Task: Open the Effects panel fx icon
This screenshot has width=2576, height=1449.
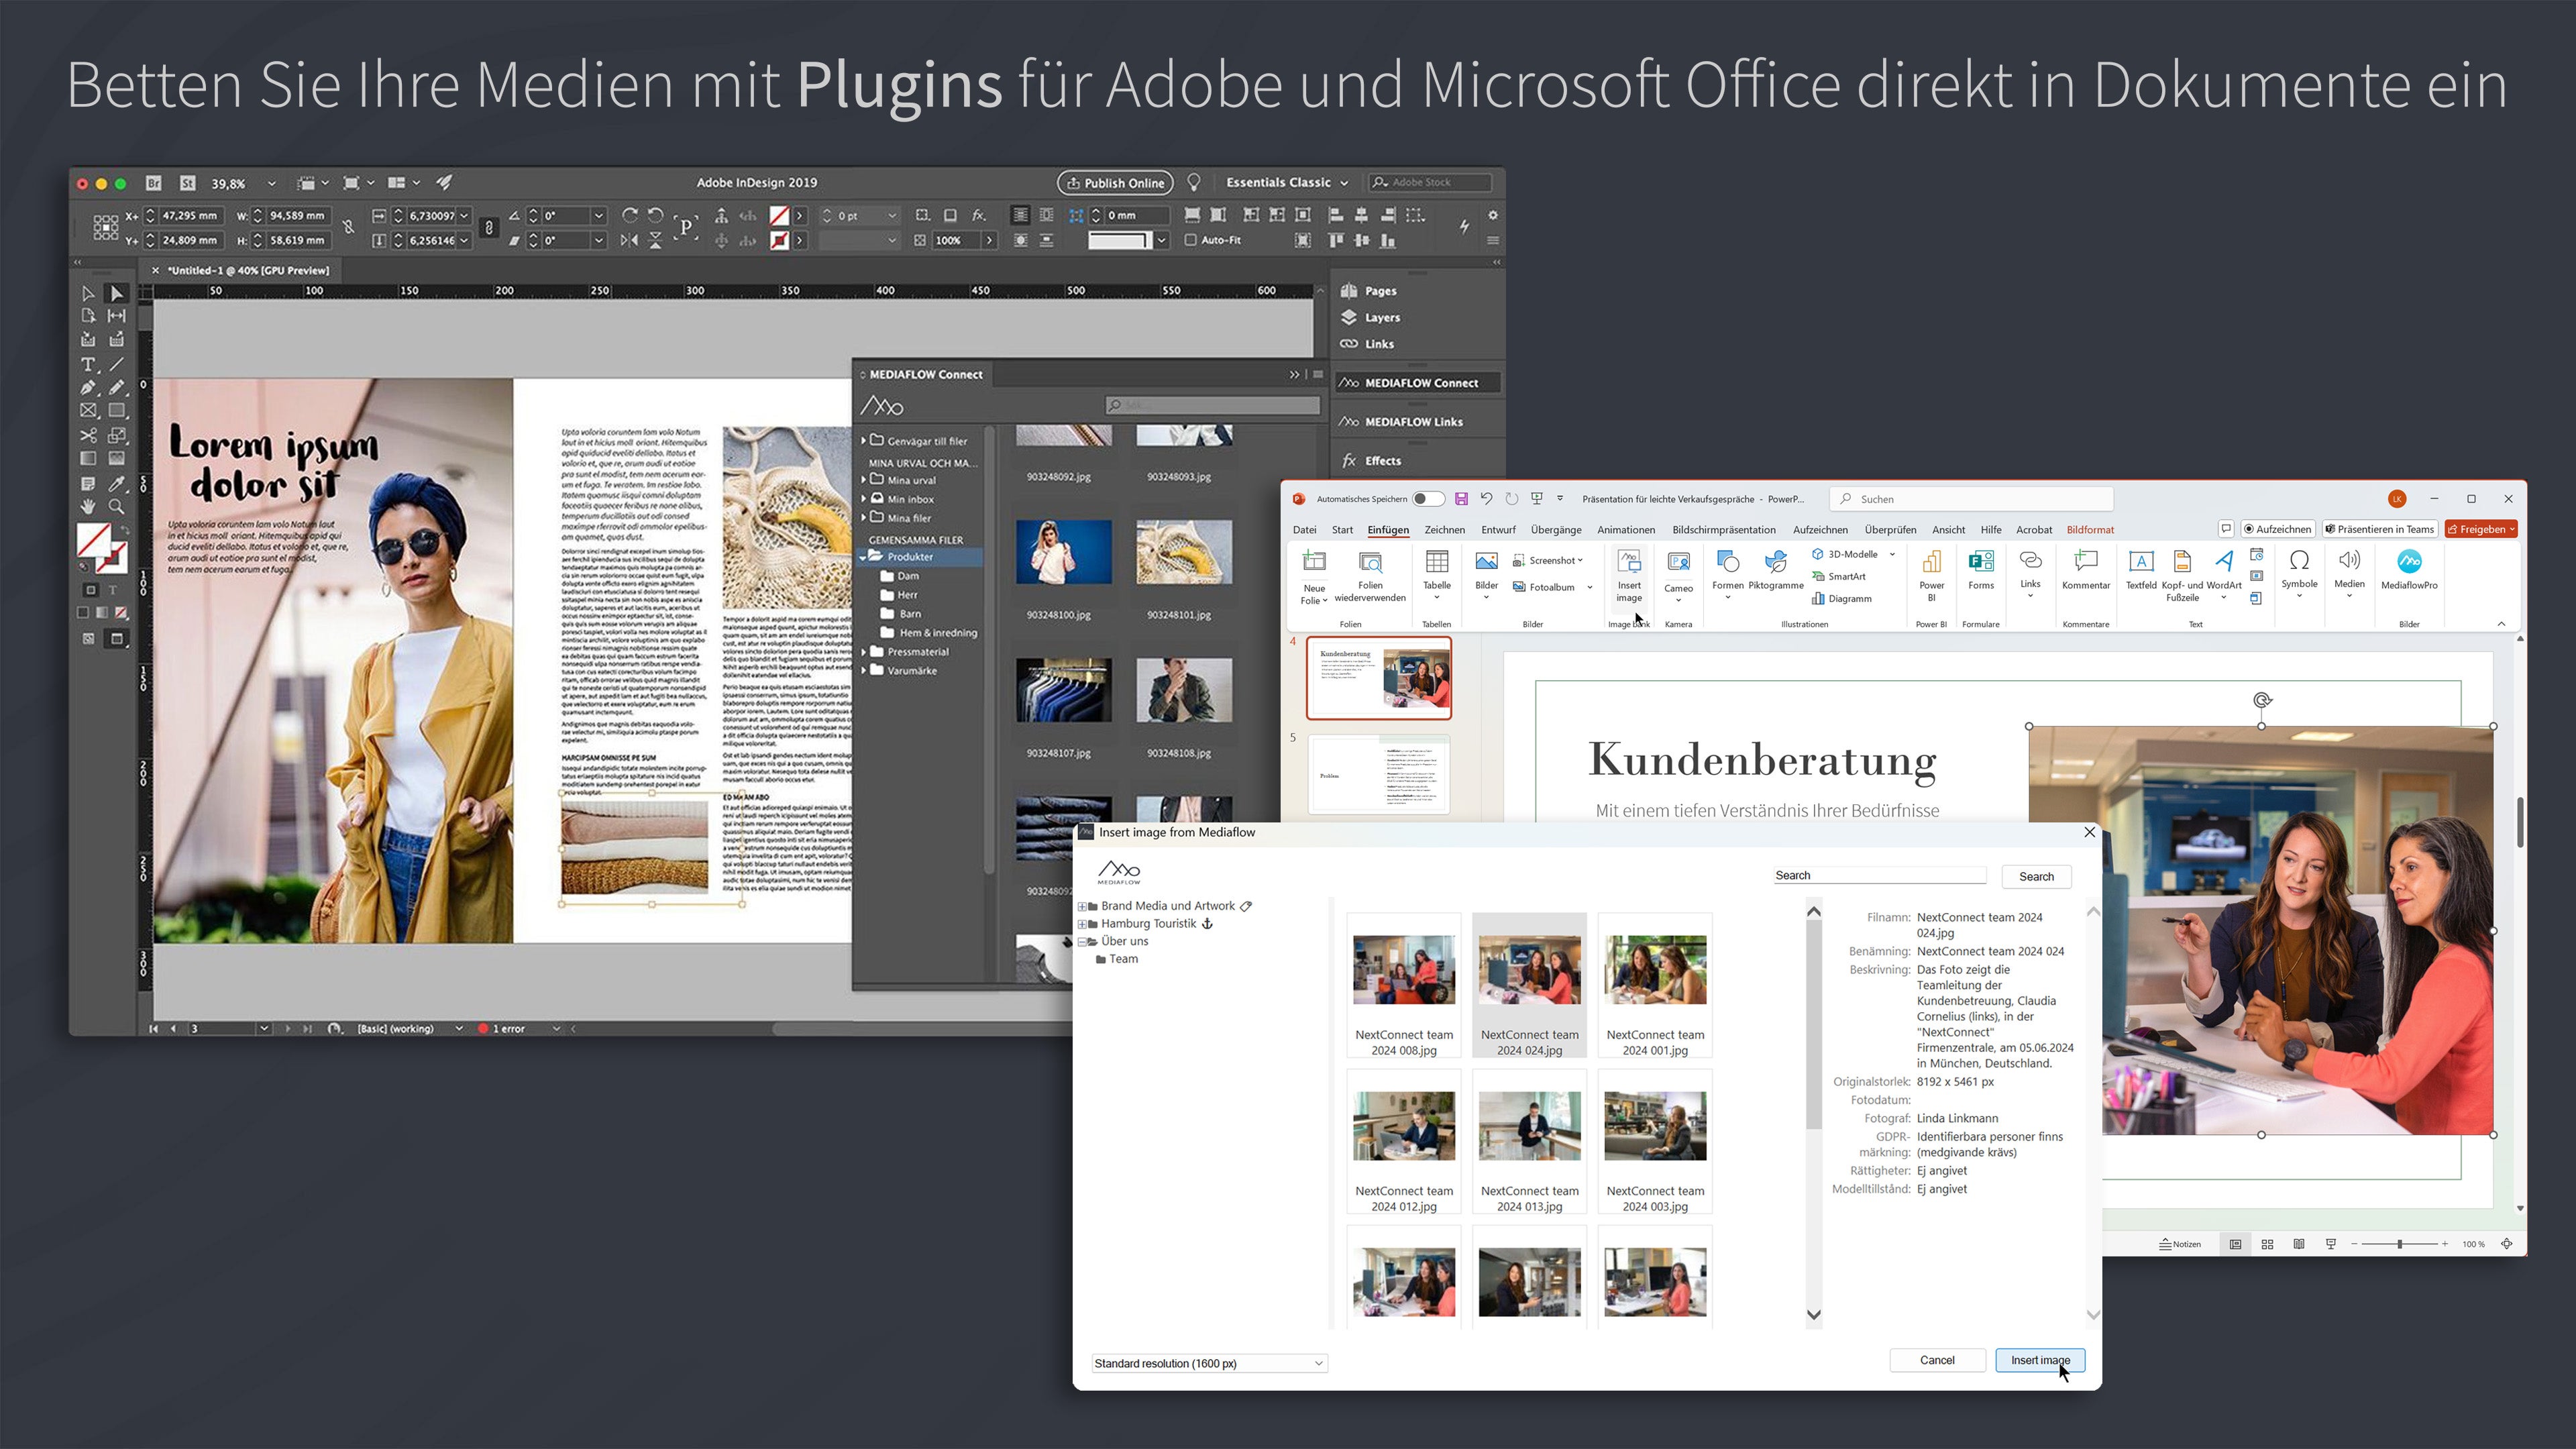Action: click(1349, 461)
